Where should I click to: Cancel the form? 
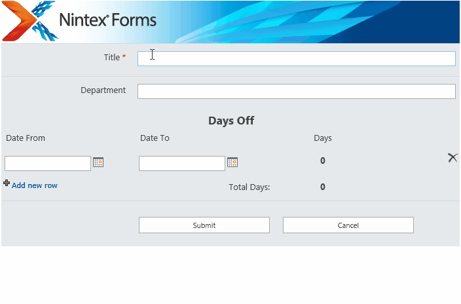348,225
